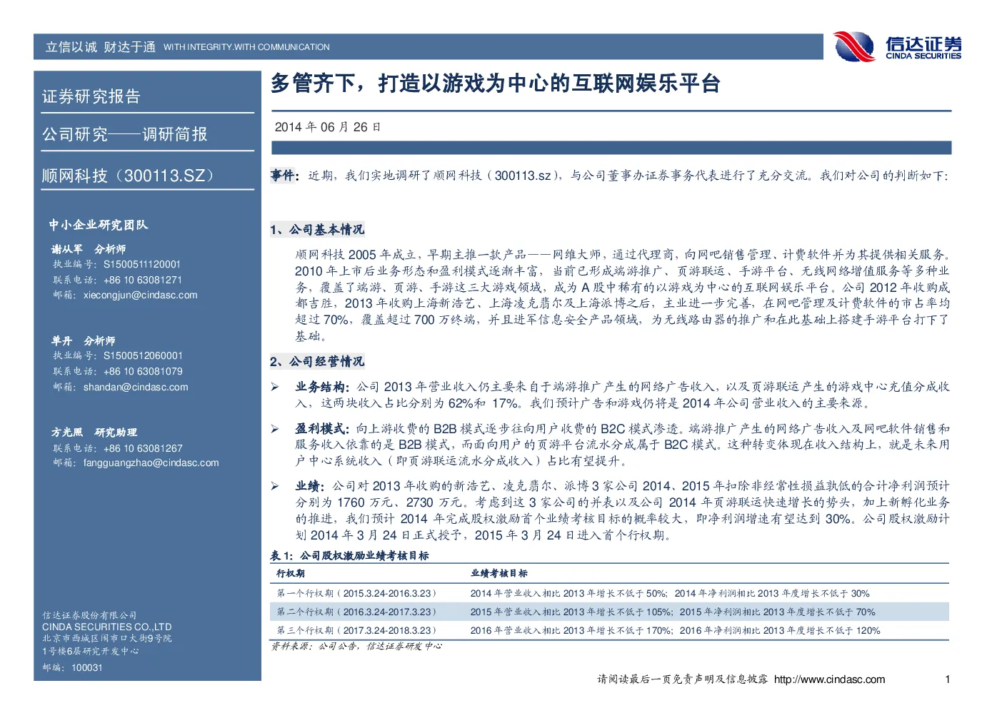Click email fangguangzhao@cindasc.com

tap(151, 462)
